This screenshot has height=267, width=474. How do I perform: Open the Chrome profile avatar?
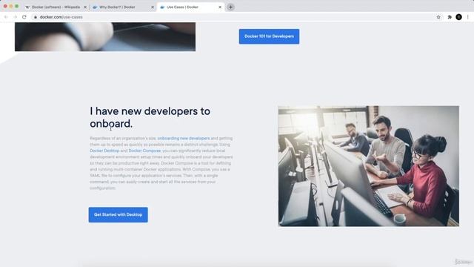pos(458,17)
